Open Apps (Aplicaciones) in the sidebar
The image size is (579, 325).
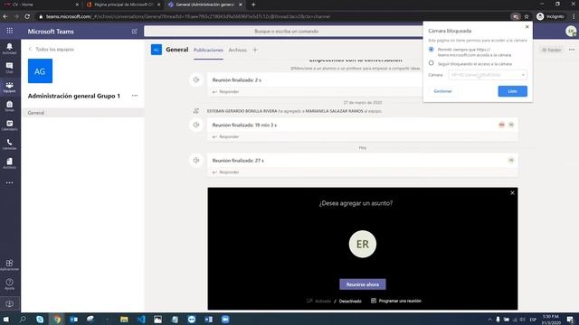[x=10, y=265]
